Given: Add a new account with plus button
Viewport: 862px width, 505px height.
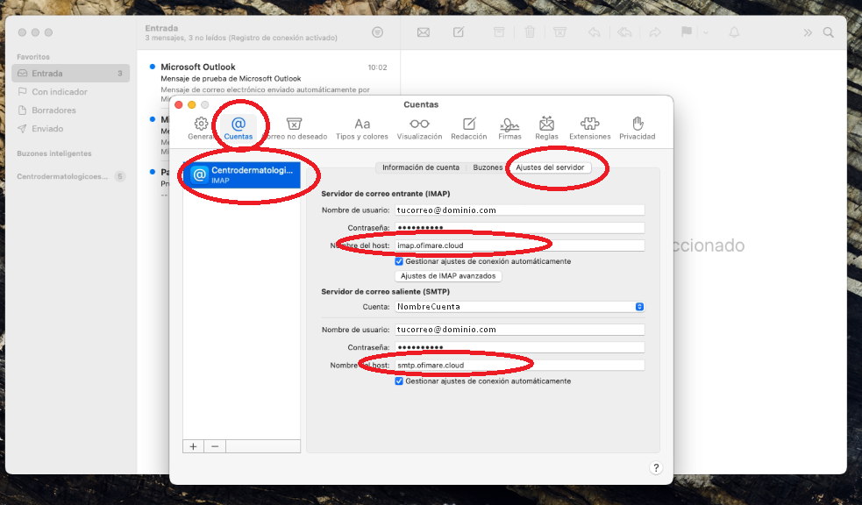Looking at the screenshot, I should coord(193,446).
